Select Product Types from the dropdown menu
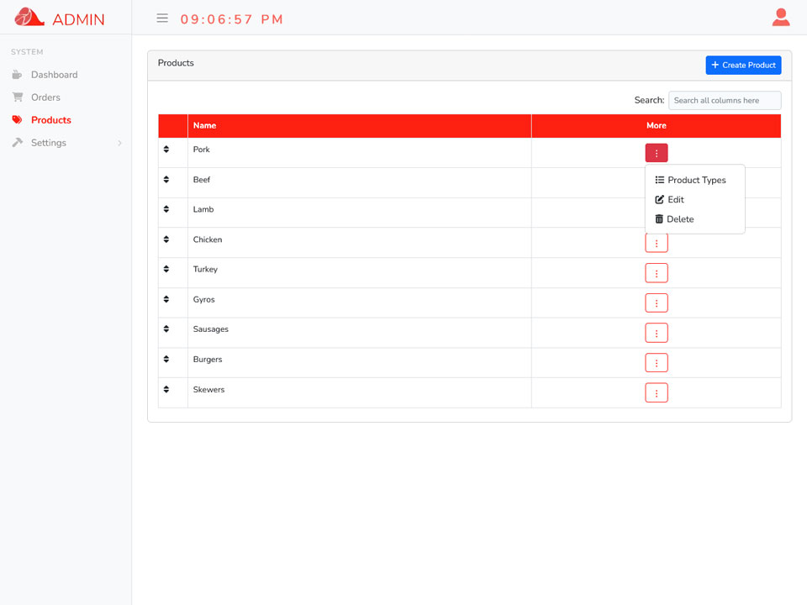 [x=690, y=180]
